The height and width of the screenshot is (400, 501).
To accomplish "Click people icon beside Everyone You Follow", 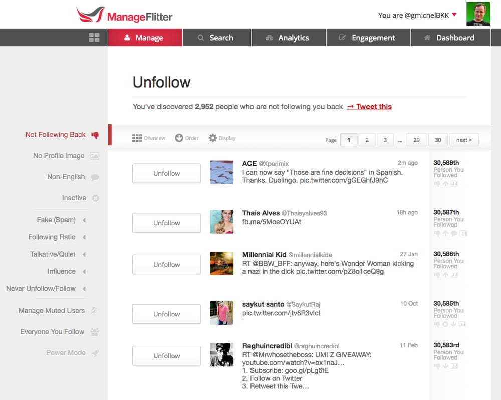I will coord(95,332).
